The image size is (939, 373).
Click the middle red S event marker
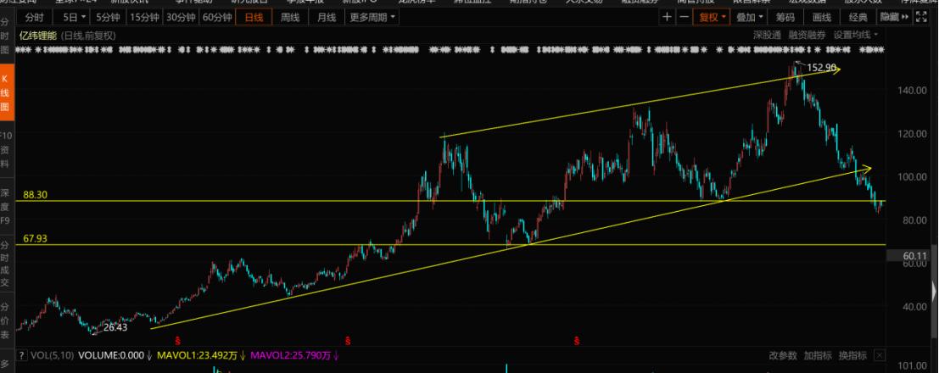click(347, 341)
